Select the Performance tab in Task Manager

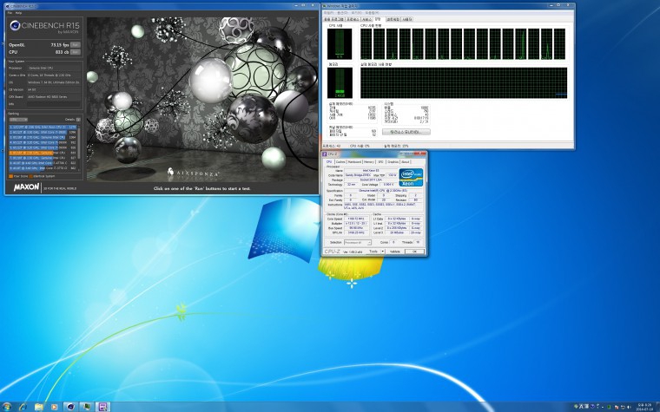pyautogui.click(x=378, y=19)
